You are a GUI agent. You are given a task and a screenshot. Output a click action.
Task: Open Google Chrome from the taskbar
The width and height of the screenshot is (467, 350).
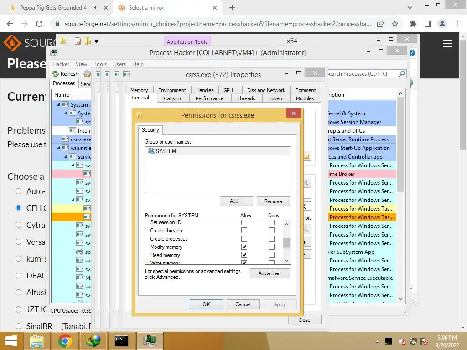pos(65,341)
